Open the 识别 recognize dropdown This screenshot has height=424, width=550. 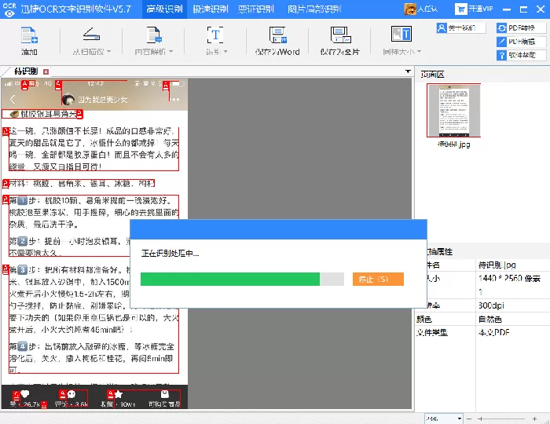(x=225, y=52)
